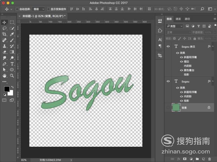The image size is (217, 162).
Task: Open the 类型 layer filter dropdown
Action: coord(174,26)
